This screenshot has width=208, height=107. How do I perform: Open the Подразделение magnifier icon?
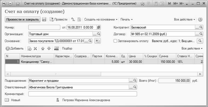tap(135, 81)
